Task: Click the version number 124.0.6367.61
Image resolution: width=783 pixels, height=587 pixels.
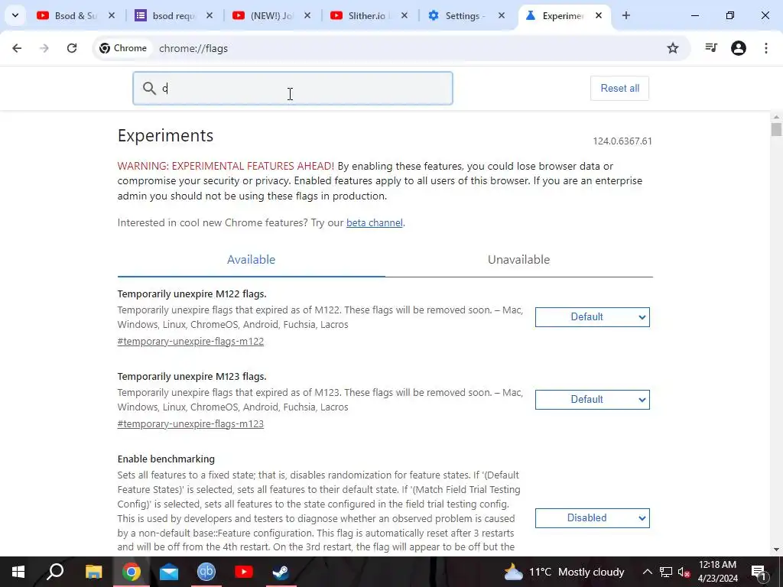Action: tap(622, 141)
